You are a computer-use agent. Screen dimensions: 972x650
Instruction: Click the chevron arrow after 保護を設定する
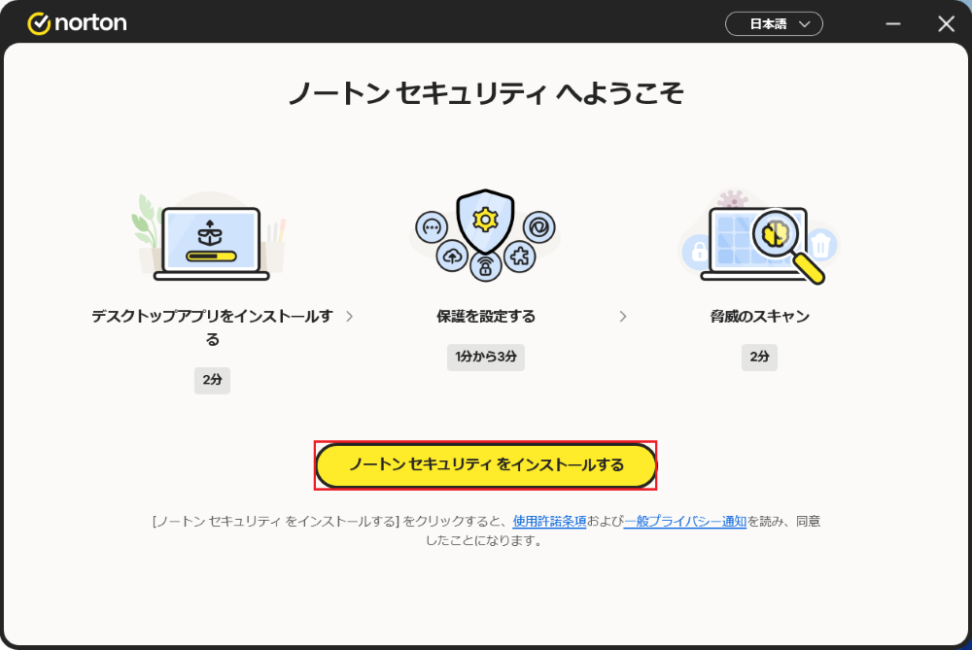pos(623,317)
